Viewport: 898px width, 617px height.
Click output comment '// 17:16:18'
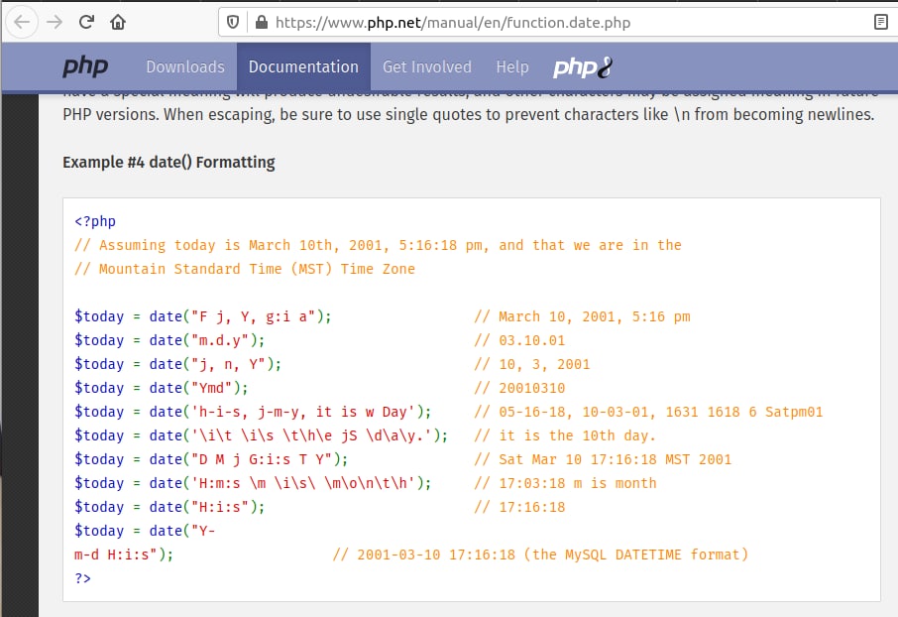click(519, 507)
